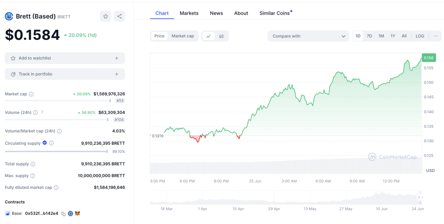Click the Total supply info icon

(33, 164)
